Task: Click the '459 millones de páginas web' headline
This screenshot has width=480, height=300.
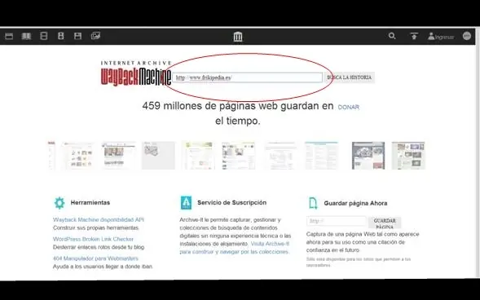Action: tap(237, 113)
